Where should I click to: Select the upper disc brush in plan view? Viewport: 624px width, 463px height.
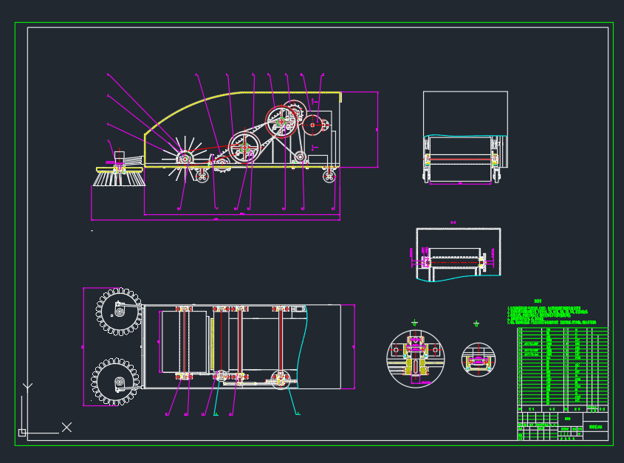119,312
